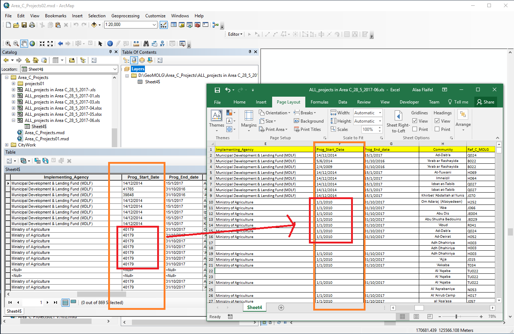Save the Excel workbook via quick access icon
Viewport: 514px width, 334px height.
[217, 90]
